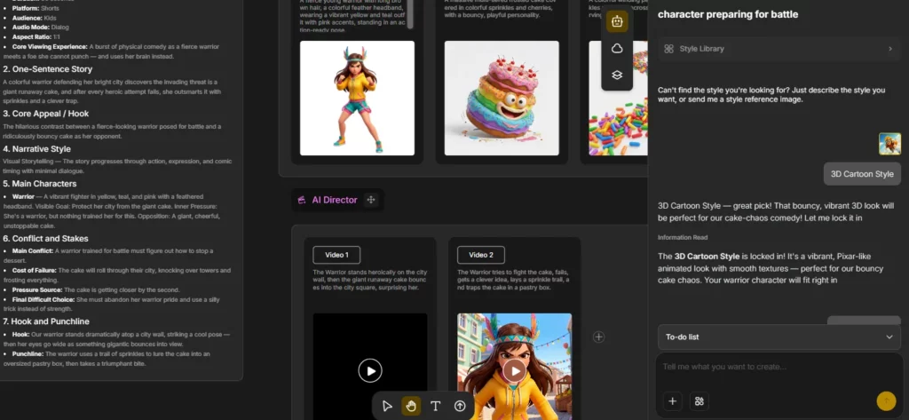This screenshot has width=909, height=420.
Task: Click the yellow send button
Action: tap(886, 400)
